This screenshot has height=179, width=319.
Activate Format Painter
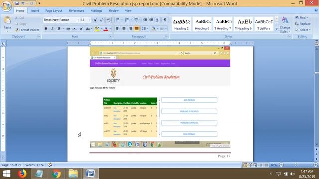click(x=27, y=30)
